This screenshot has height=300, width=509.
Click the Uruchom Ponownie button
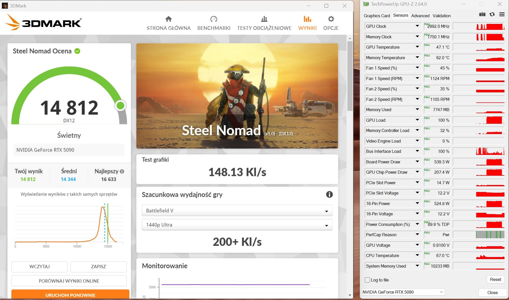coord(70,295)
